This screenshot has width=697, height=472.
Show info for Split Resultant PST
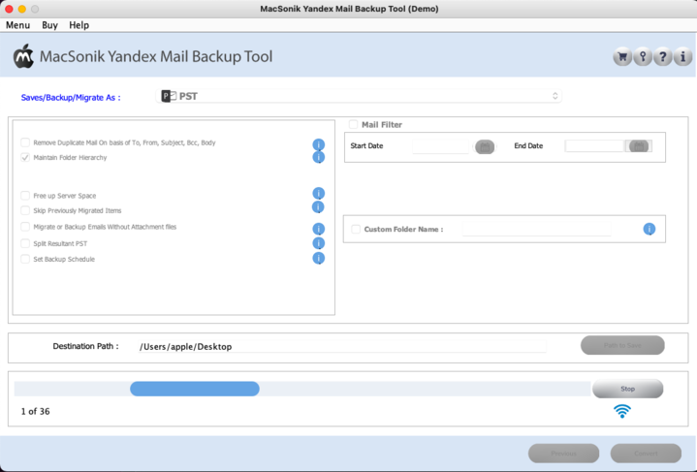pos(318,243)
